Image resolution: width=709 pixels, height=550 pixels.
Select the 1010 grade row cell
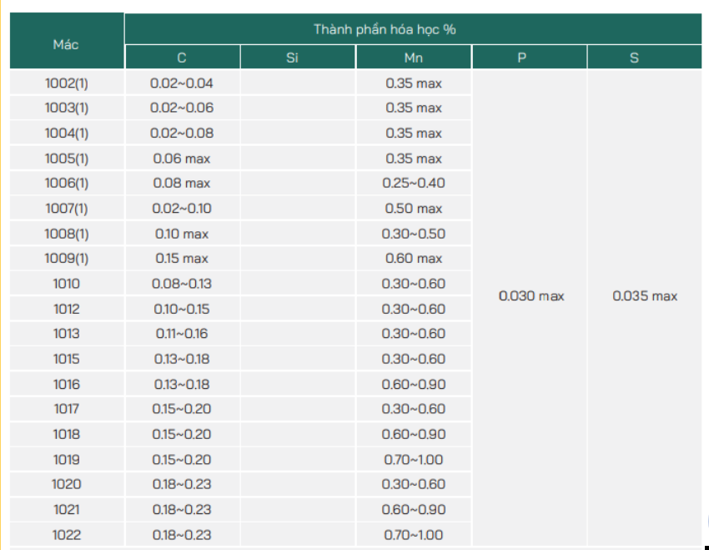pos(67,284)
